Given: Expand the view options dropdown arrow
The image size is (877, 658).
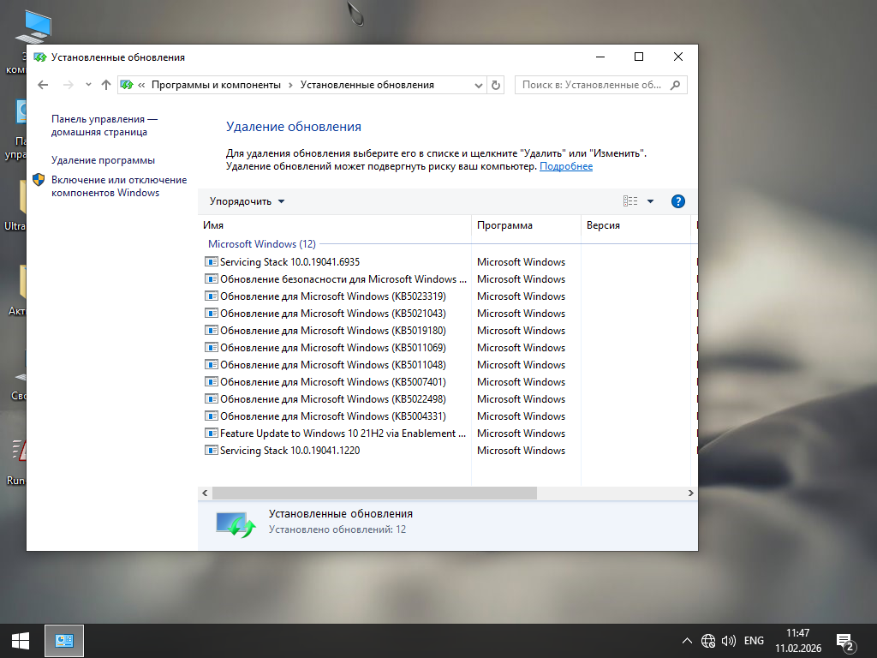Looking at the screenshot, I should click(650, 201).
